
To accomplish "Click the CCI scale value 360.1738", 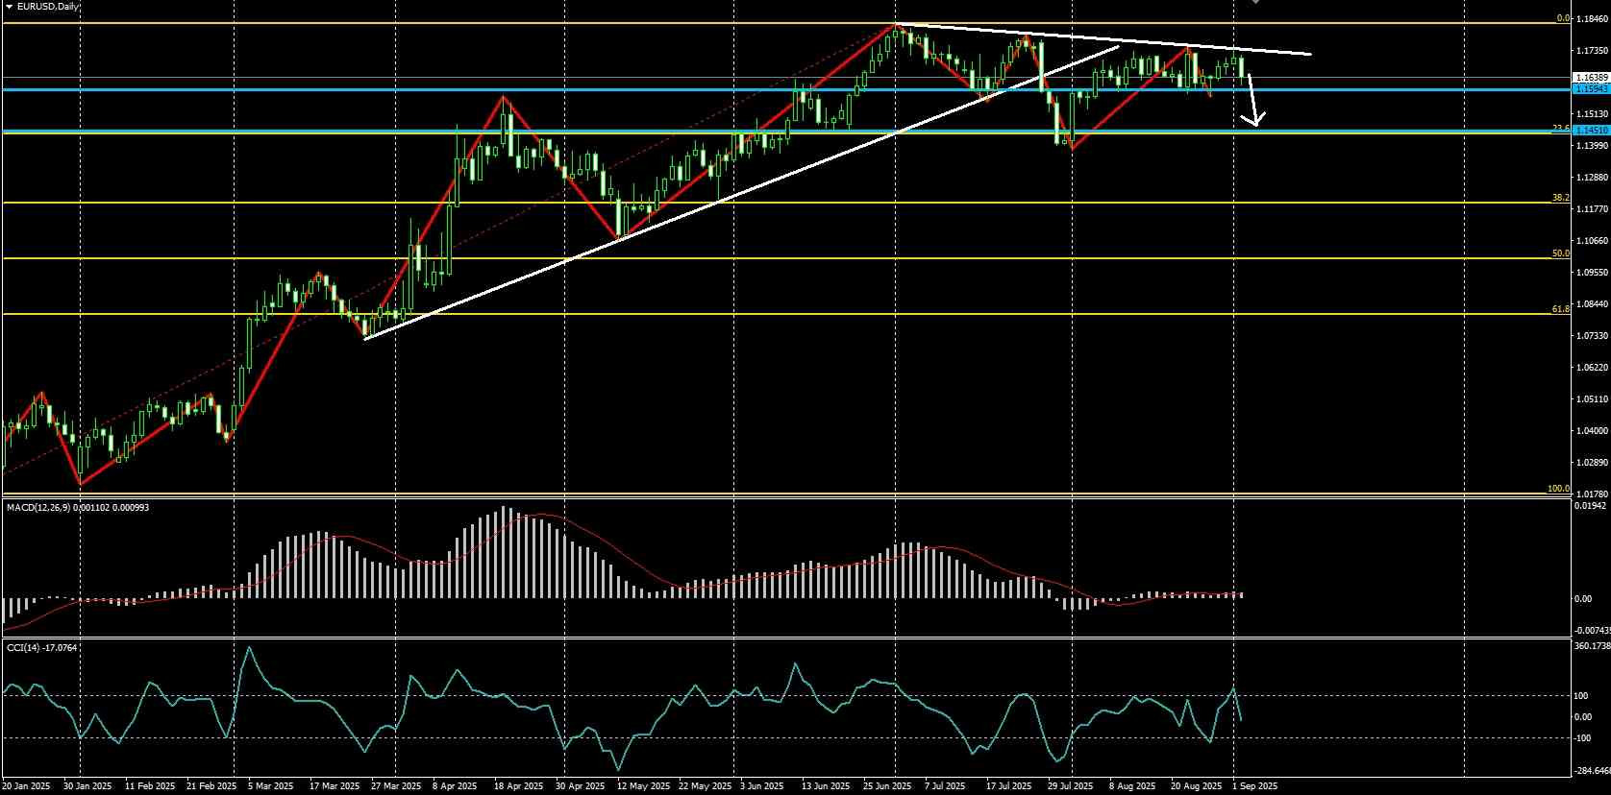I will [x=1592, y=646].
